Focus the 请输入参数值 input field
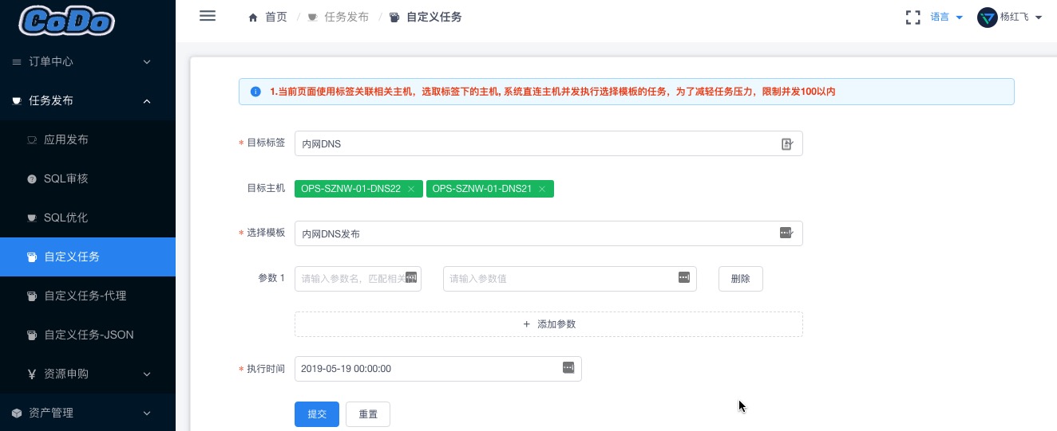This screenshot has width=1057, height=431. point(570,279)
